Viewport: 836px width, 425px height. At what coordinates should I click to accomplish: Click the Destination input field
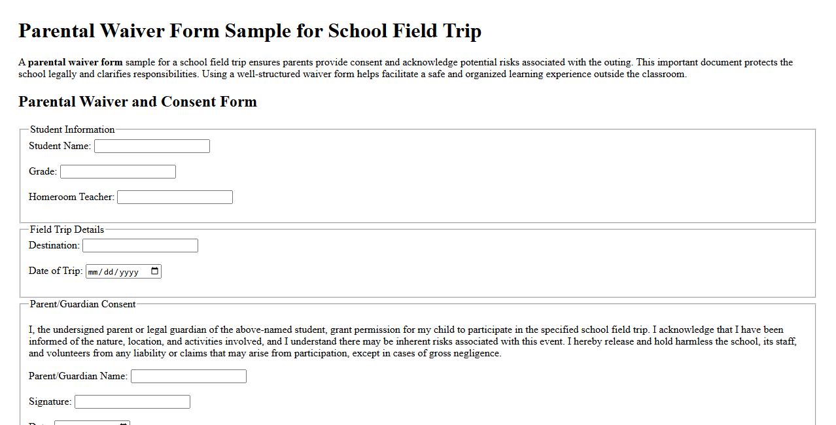(140, 245)
